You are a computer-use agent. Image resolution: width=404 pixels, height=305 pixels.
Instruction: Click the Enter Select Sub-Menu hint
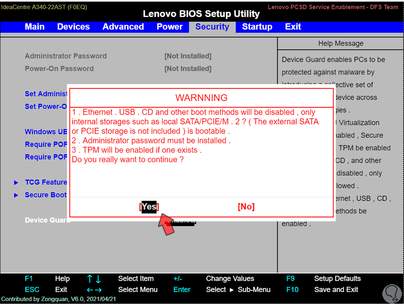[x=222, y=290]
